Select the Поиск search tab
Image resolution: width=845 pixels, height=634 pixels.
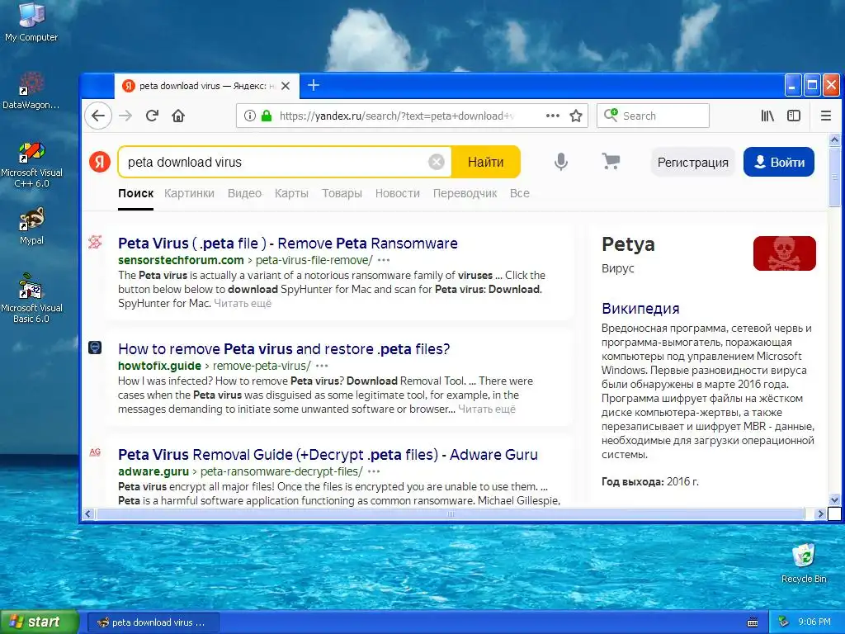point(136,193)
